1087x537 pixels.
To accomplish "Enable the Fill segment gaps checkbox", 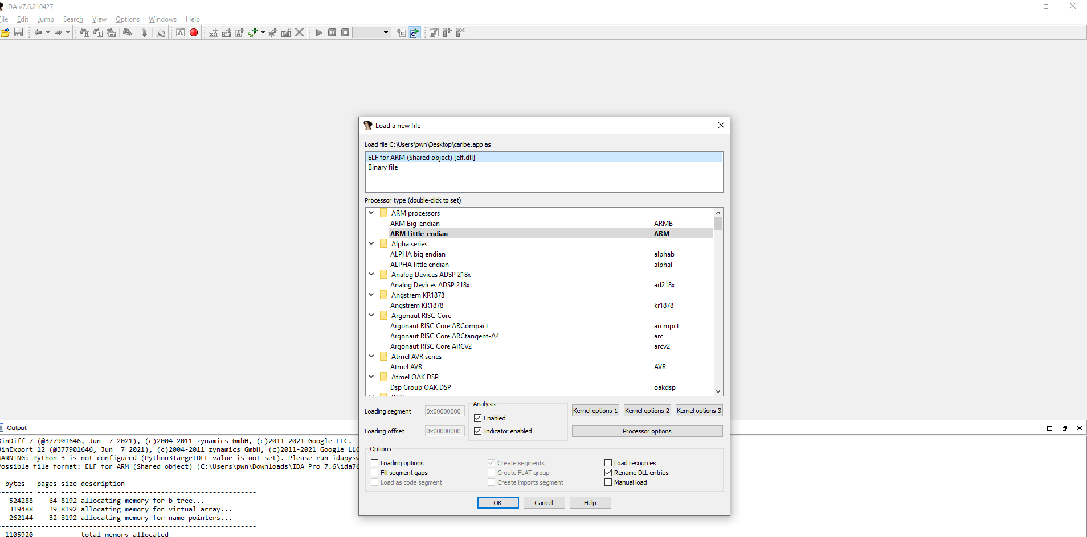I will (x=375, y=473).
